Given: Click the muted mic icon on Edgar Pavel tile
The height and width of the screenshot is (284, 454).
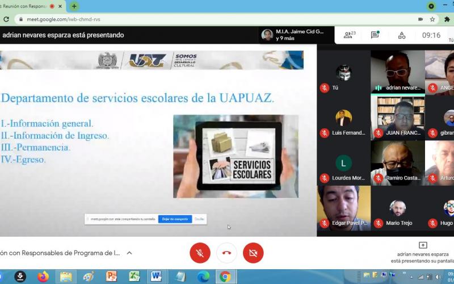Looking at the screenshot, I should pos(324,223).
